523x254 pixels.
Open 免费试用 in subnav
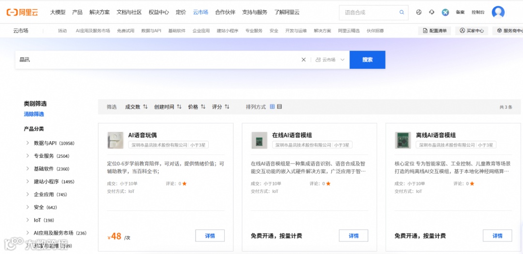(x=125, y=30)
